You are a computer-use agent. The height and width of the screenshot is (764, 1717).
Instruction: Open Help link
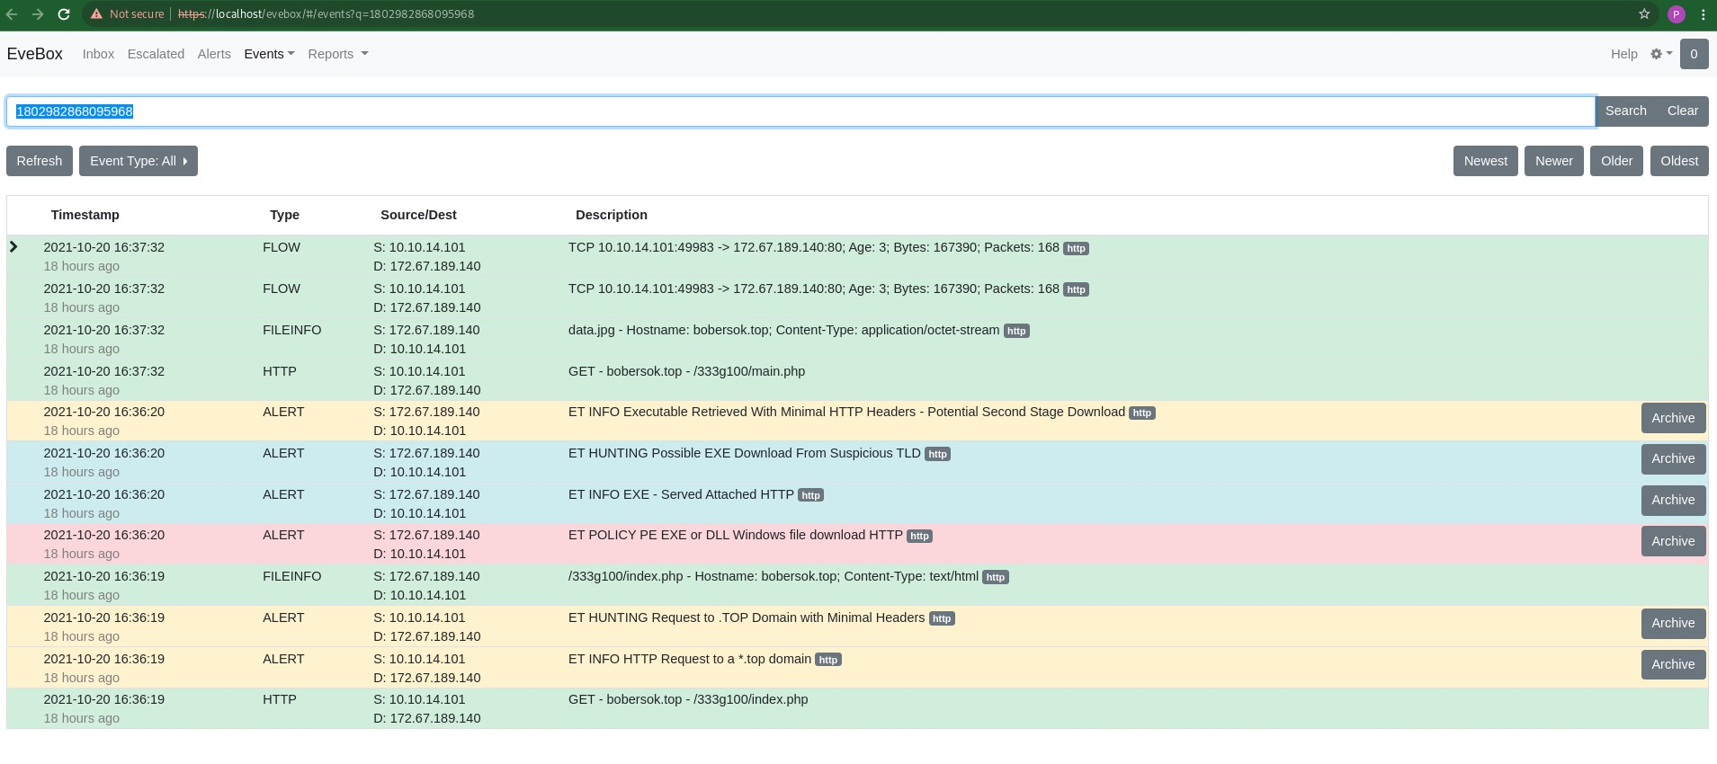[1623, 54]
